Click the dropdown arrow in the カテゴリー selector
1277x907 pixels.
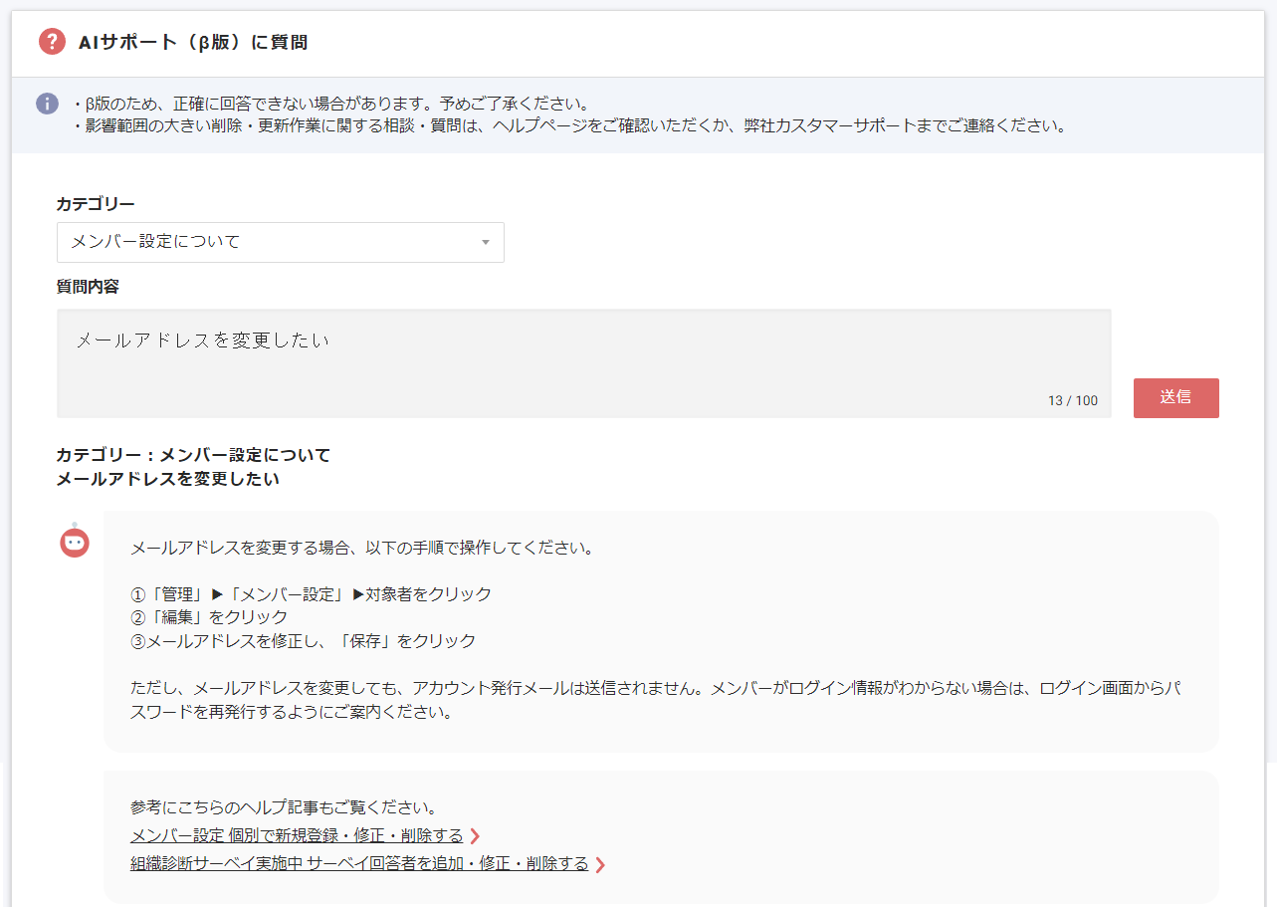tap(485, 242)
